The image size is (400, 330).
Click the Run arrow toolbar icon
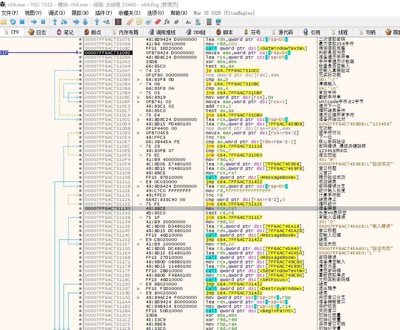click(x=33, y=22)
